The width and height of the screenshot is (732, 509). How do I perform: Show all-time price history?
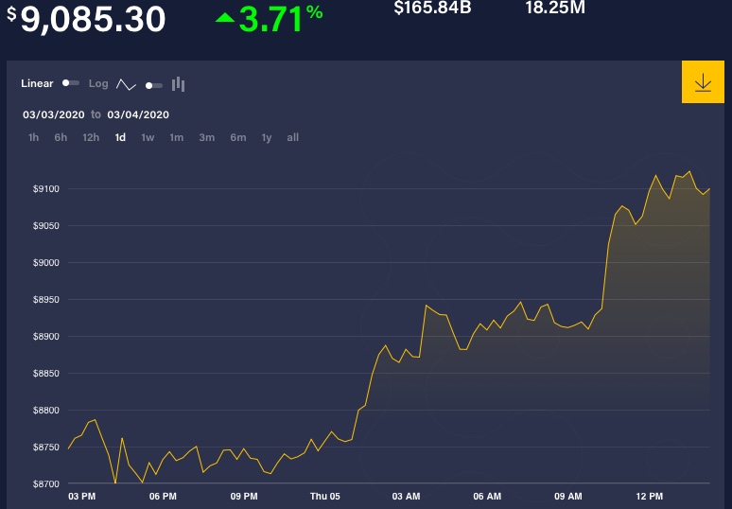click(x=293, y=137)
